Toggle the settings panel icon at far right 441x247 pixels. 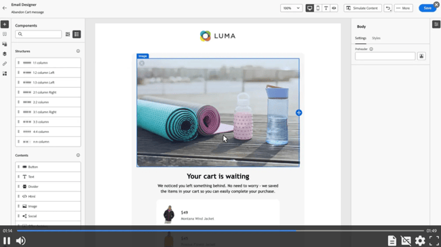pos(436,24)
